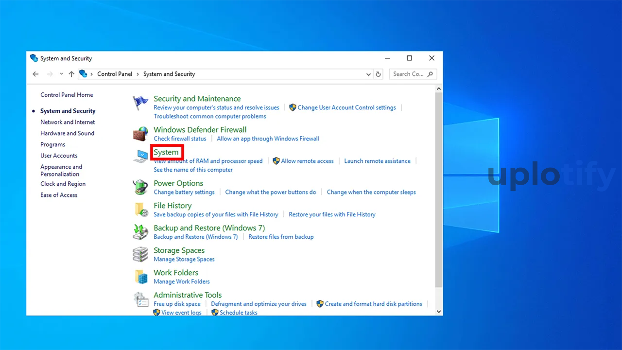Click Change User Account Control settings

pos(346,107)
